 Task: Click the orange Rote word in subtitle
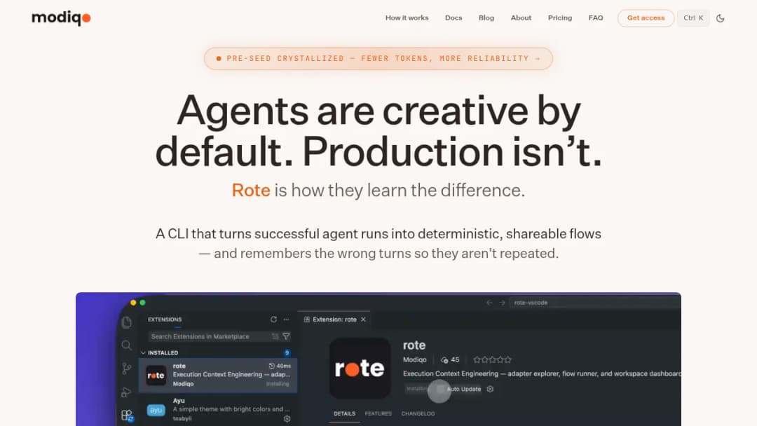point(250,190)
